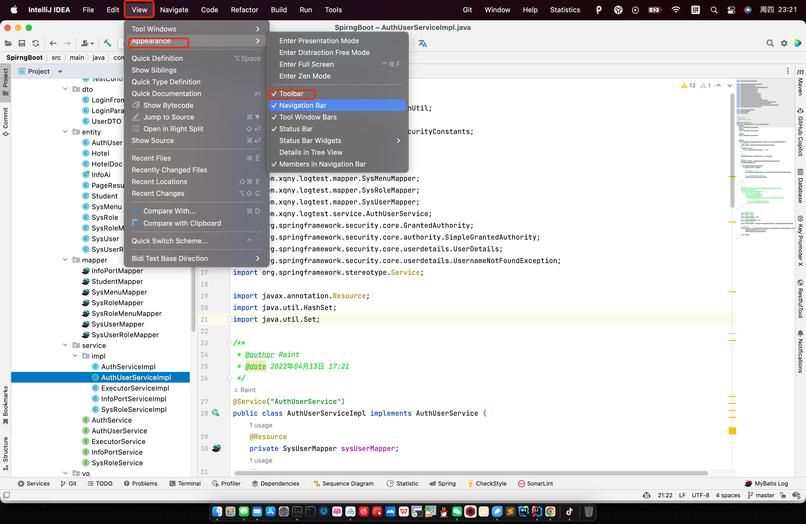Choose Quick Documentation menu item
The height and width of the screenshot is (524, 806).
(x=196, y=94)
